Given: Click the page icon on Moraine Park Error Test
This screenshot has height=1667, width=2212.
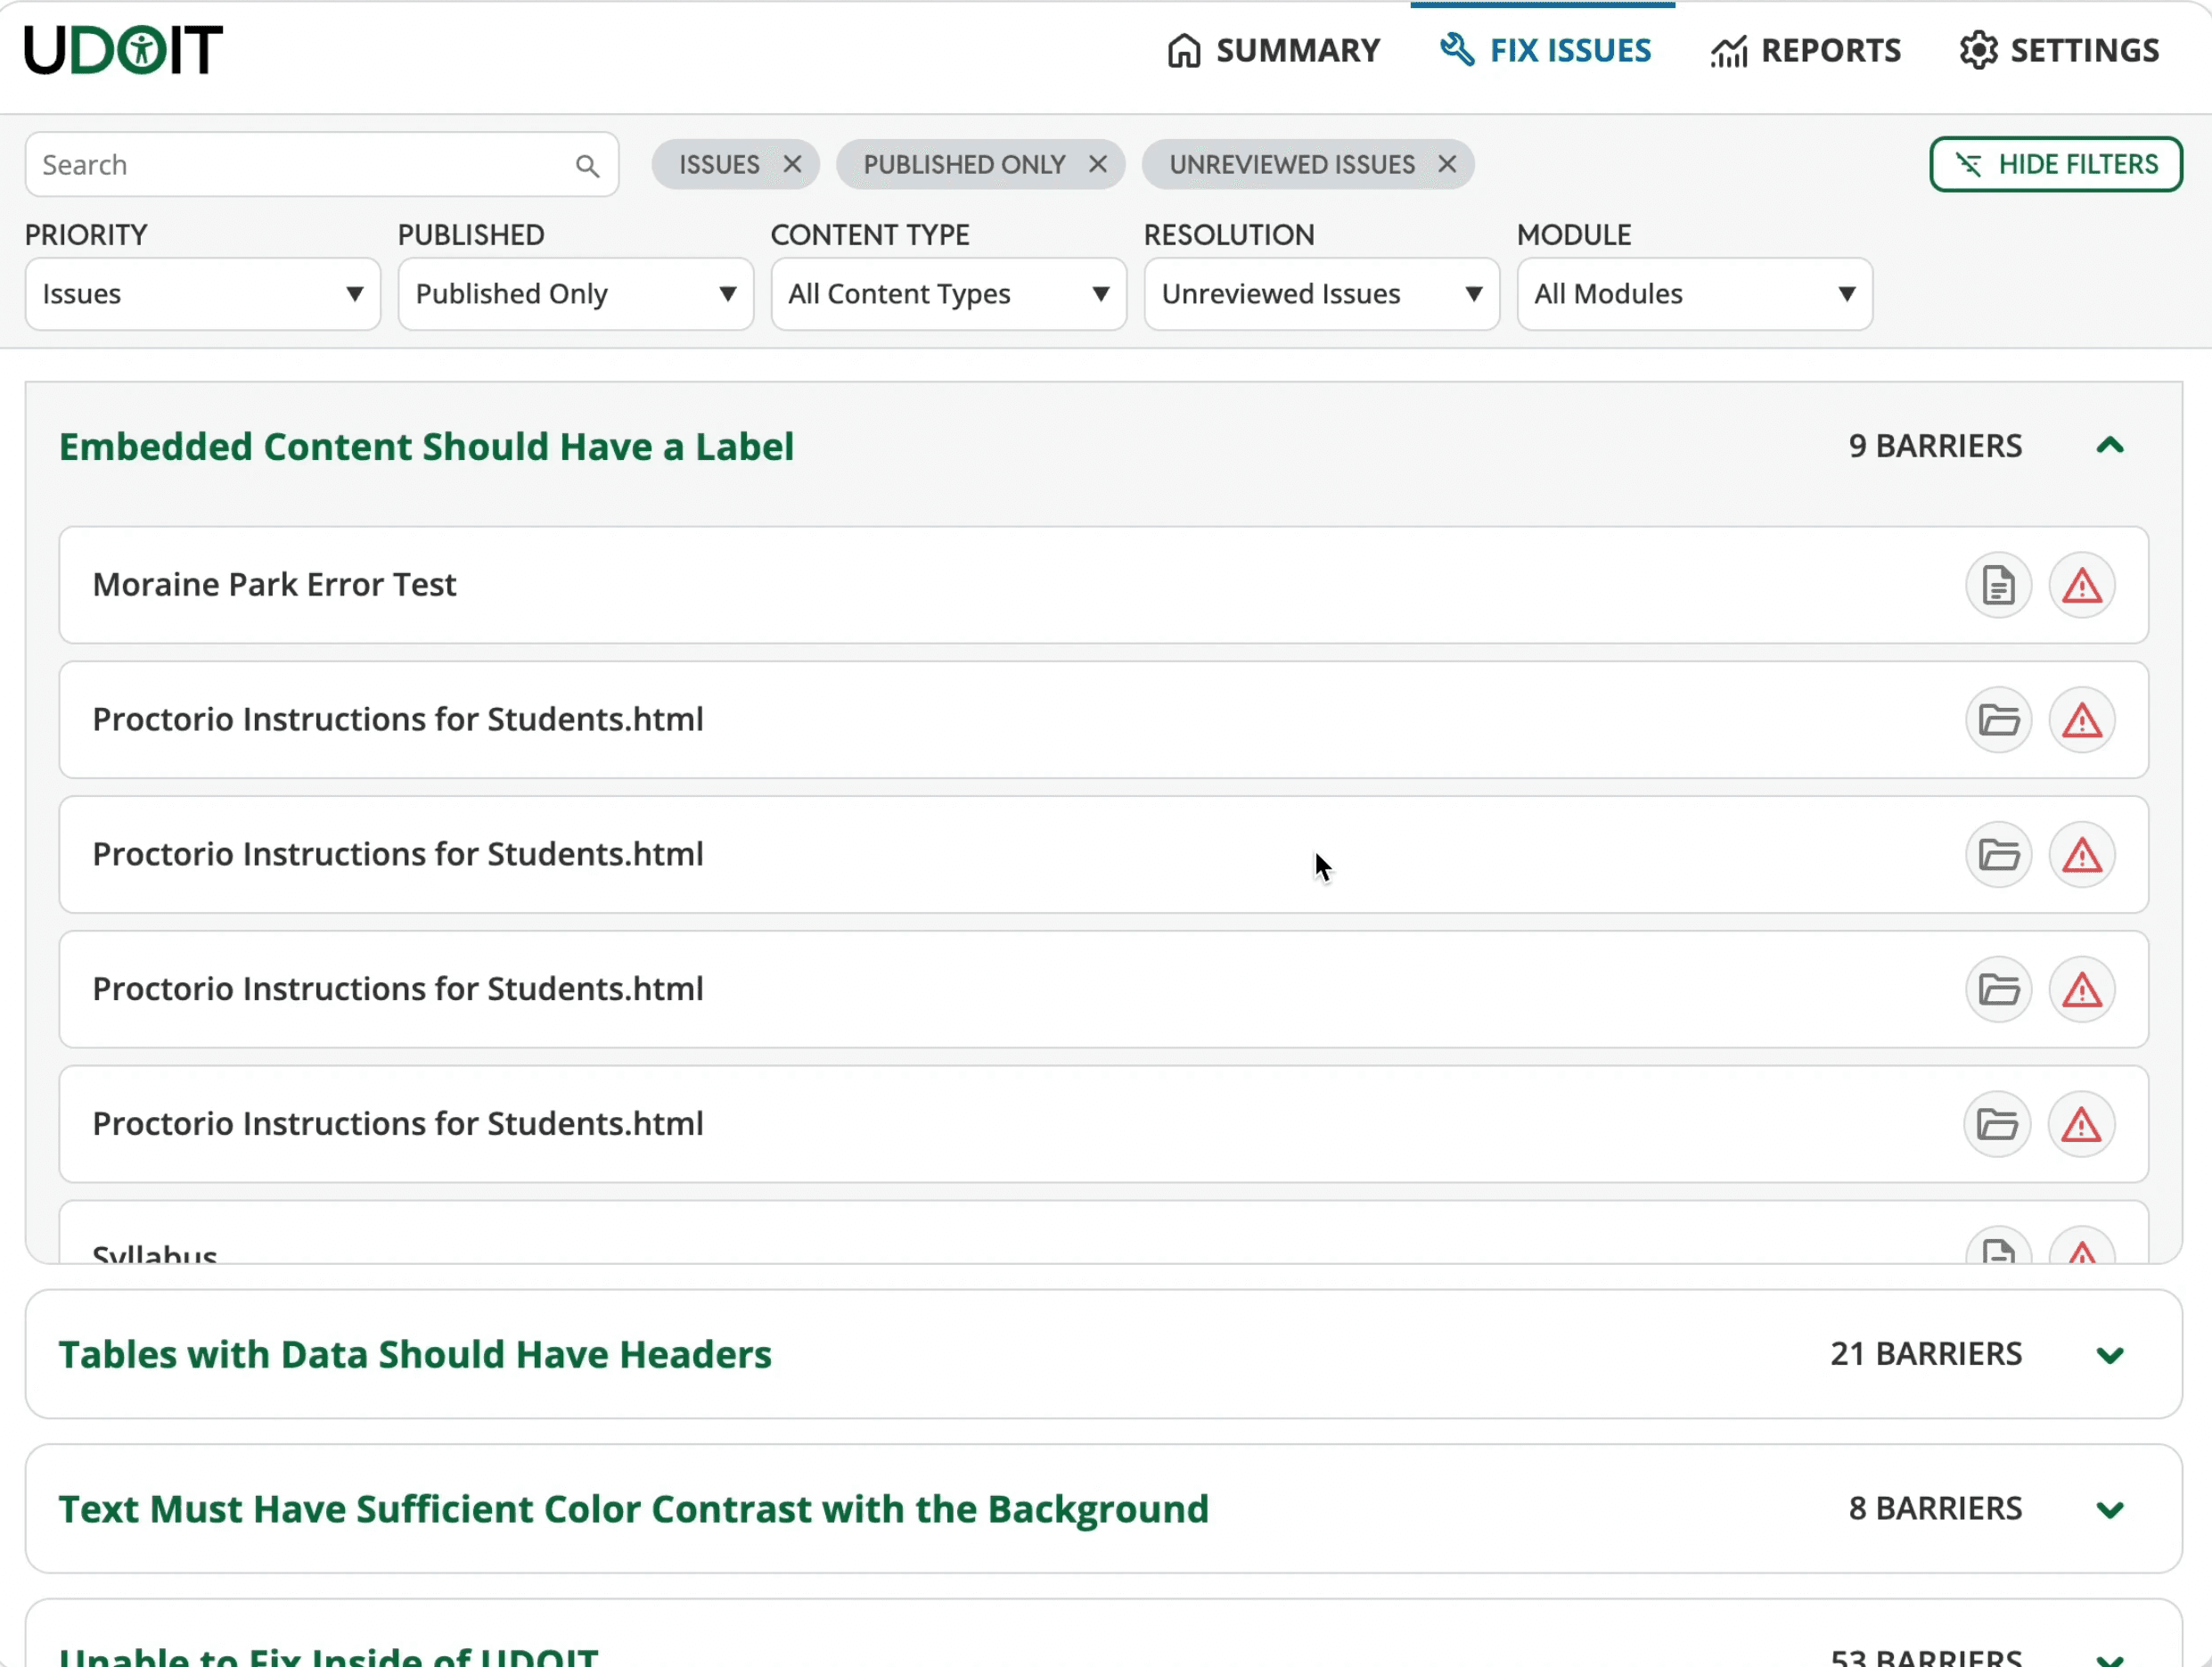Looking at the screenshot, I should coord(1997,585).
